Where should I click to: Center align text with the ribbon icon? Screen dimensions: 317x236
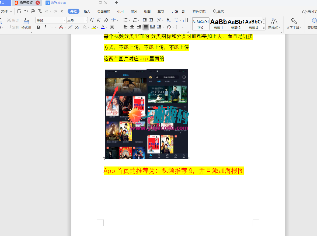(132, 27)
